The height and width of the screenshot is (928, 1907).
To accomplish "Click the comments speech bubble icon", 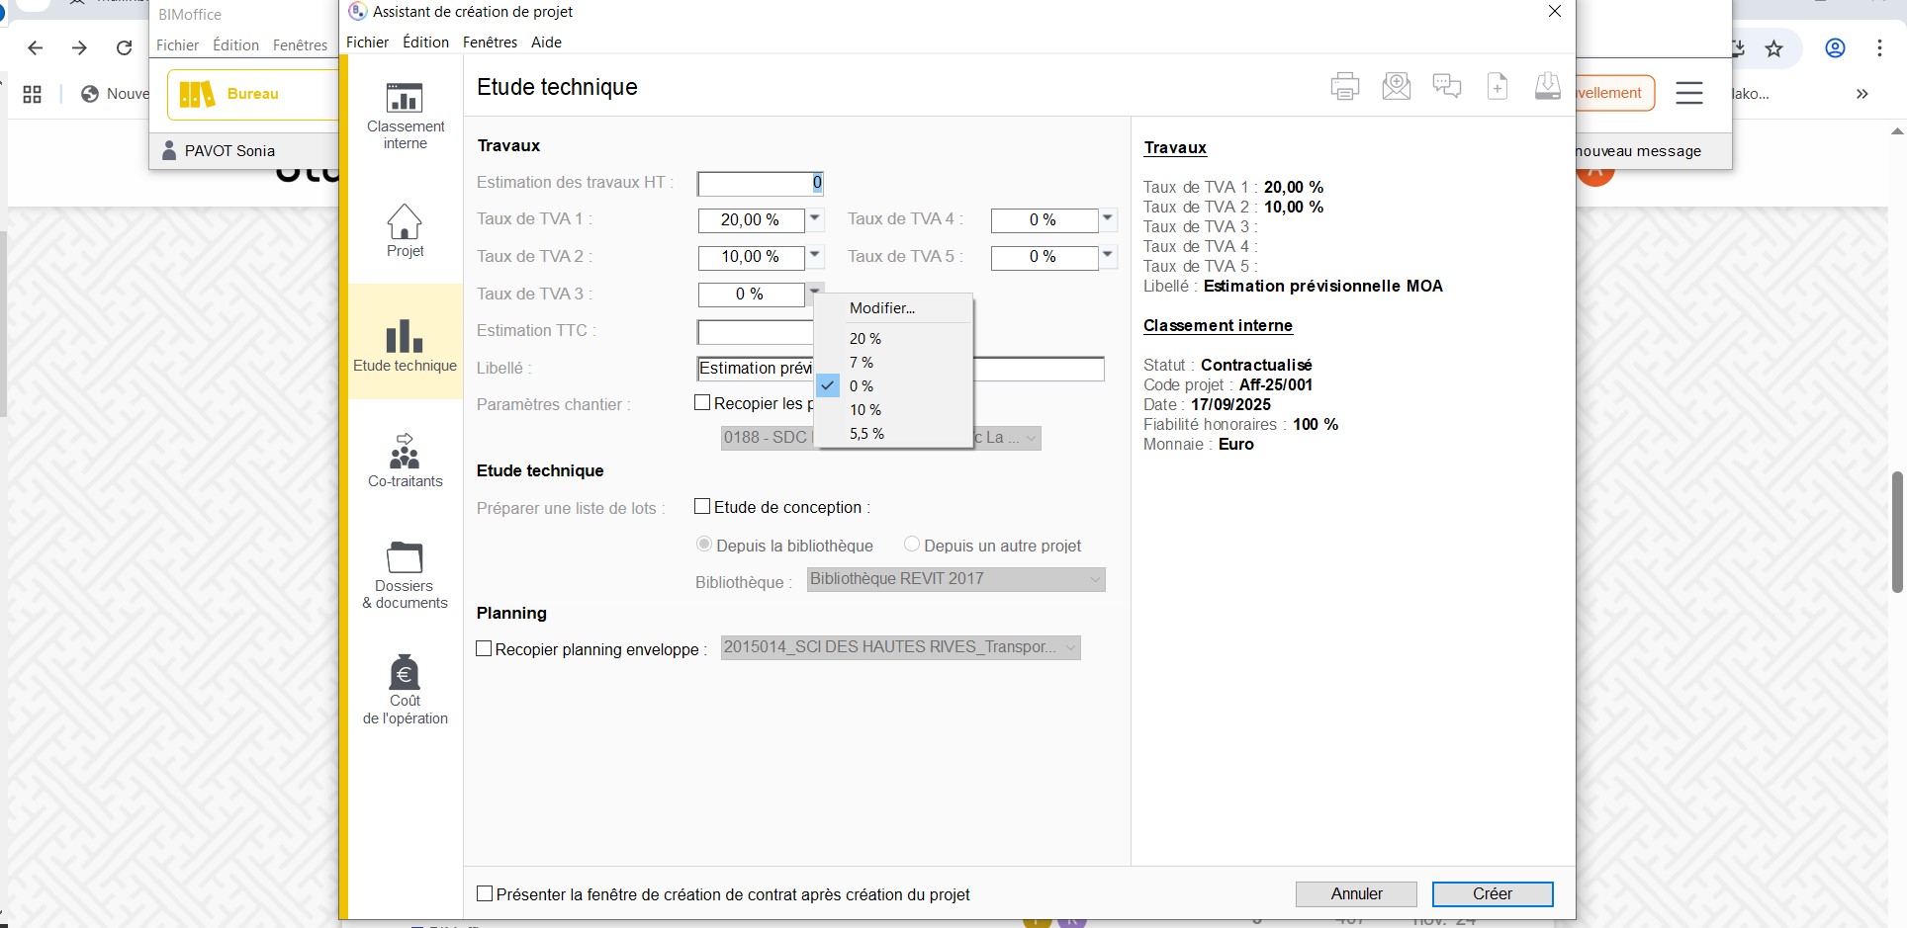I will pyautogui.click(x=1446, y=87).
